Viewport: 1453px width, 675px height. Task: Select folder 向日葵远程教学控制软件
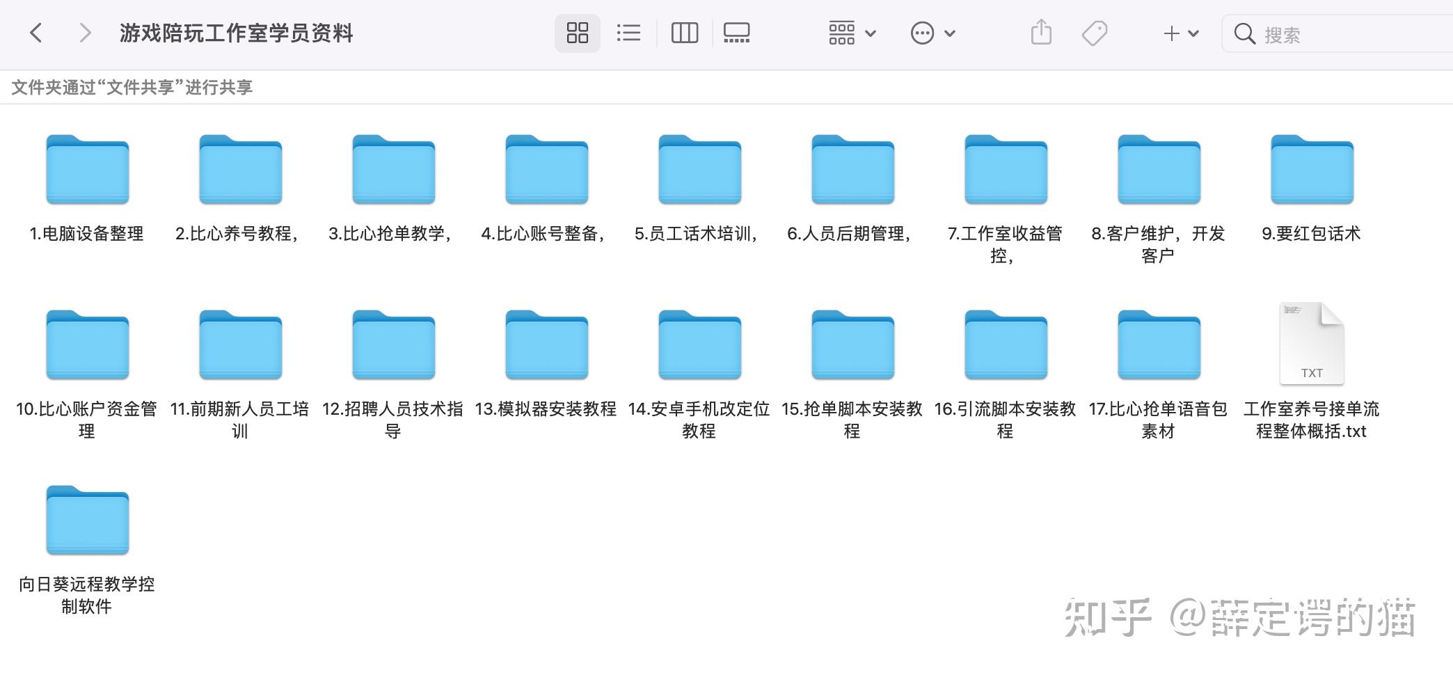[87, 550]
